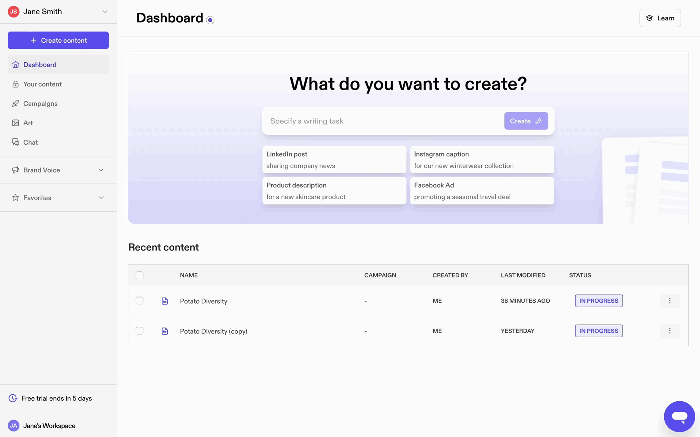Open the Potato Diversity document
Image resolution: width=700 pixels, height=437 pixels.
[x=203, y=301]
